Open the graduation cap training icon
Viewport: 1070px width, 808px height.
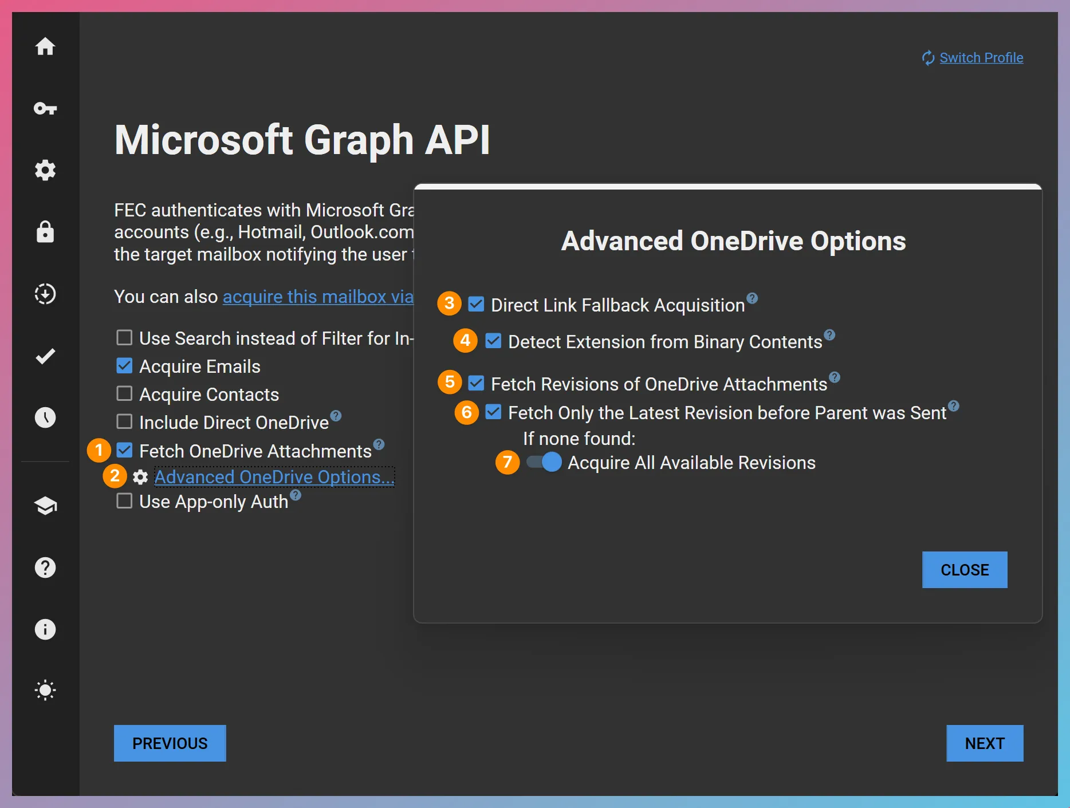[x=45, y=506]
